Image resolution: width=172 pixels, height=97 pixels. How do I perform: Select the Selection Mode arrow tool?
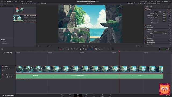pos(60,49)
